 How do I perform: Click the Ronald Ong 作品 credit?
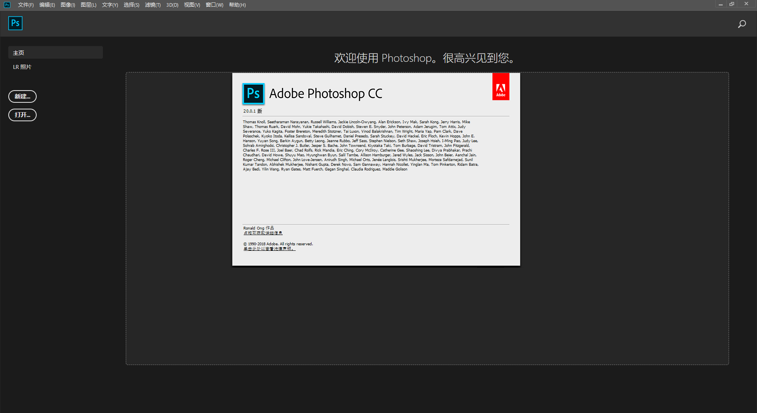coord(258,228)
